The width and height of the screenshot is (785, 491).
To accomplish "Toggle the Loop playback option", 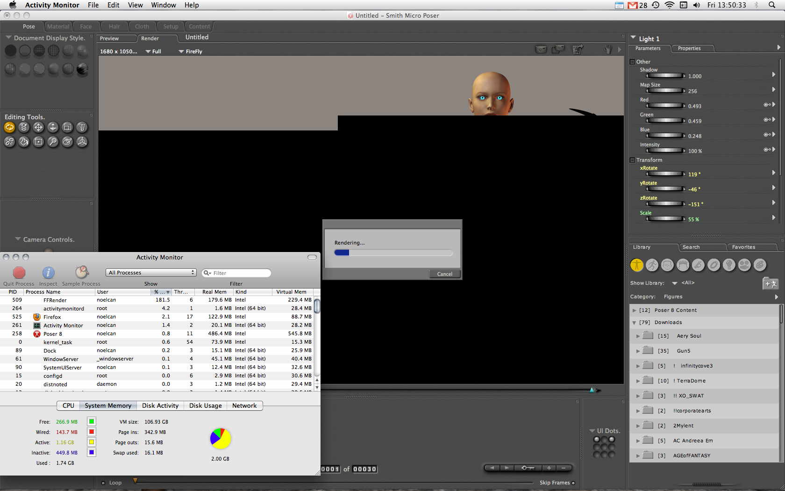I will coord(103,483).
